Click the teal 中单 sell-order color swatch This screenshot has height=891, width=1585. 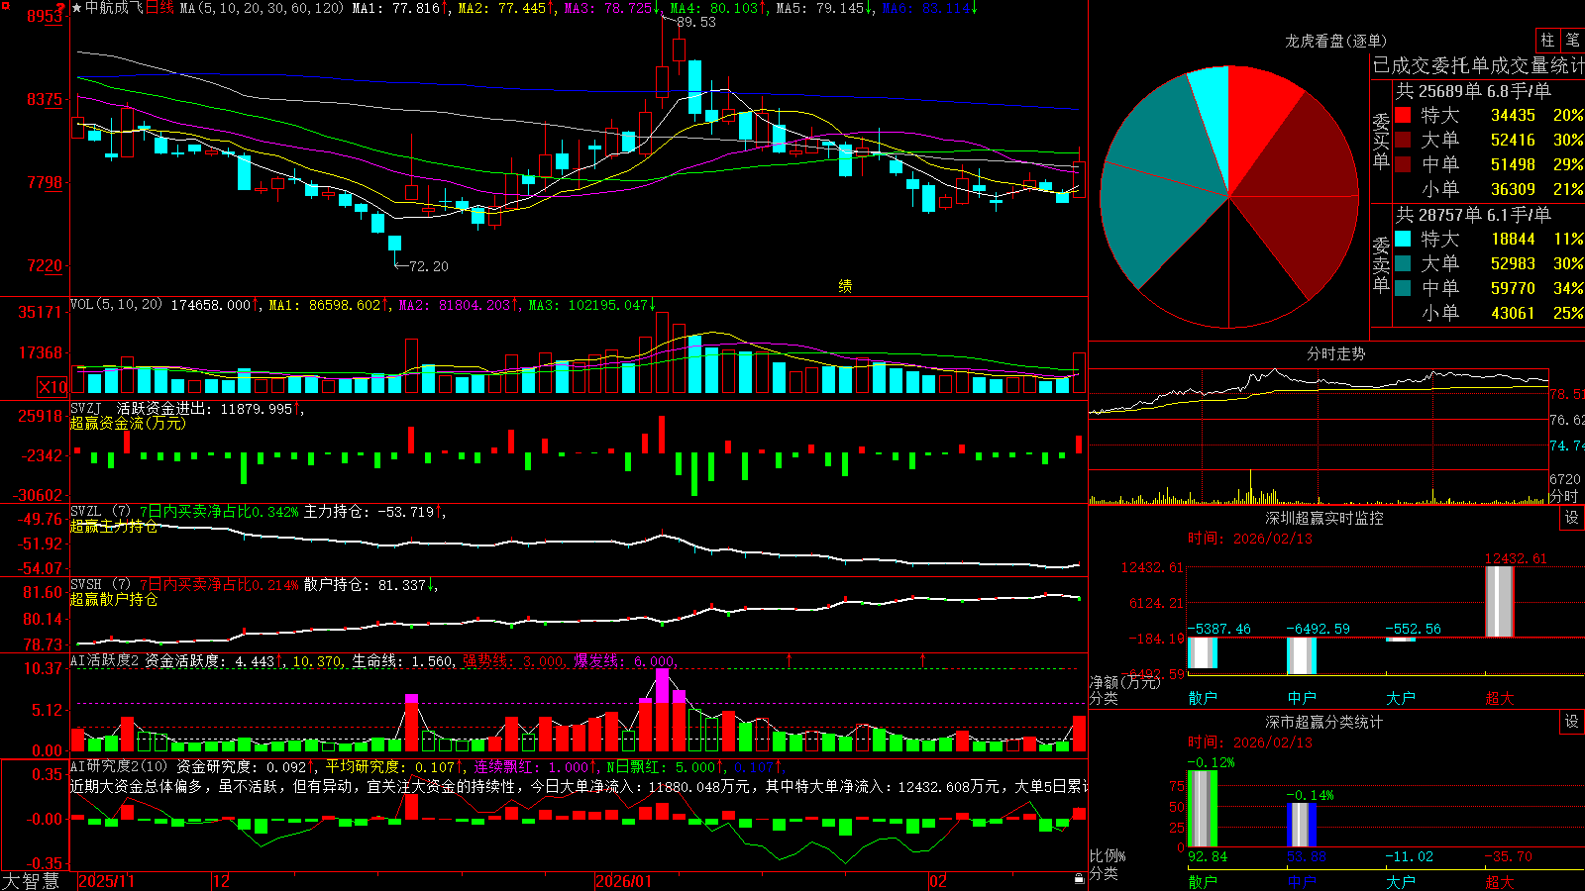click(x=1403, y=288)
